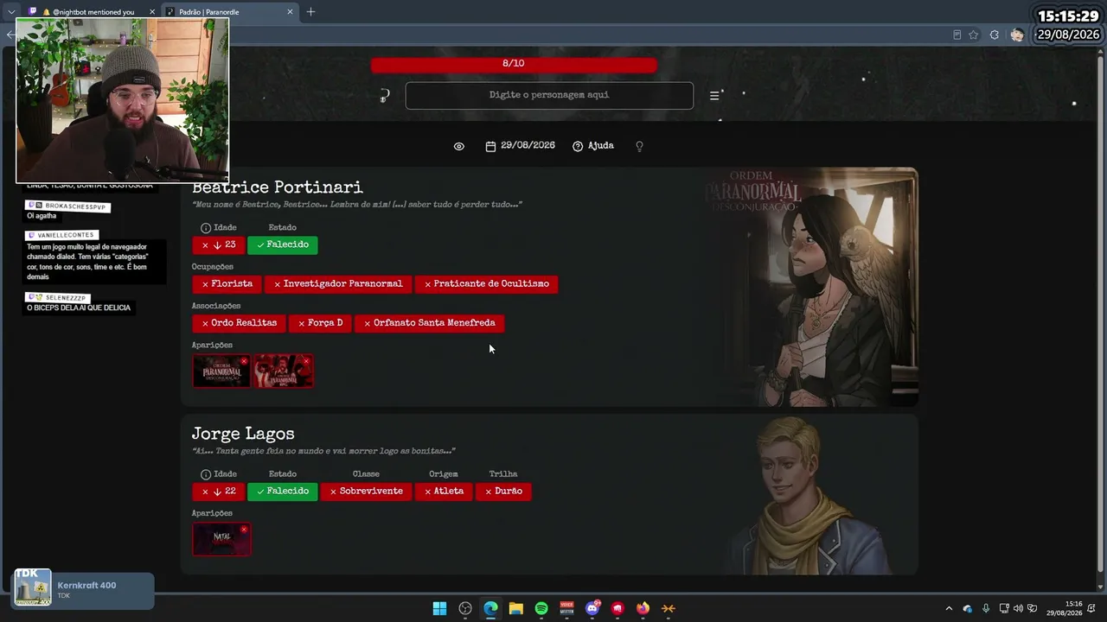
Task: Click Beatrice's age 23 red tag
Action: [x=218, y=245]
